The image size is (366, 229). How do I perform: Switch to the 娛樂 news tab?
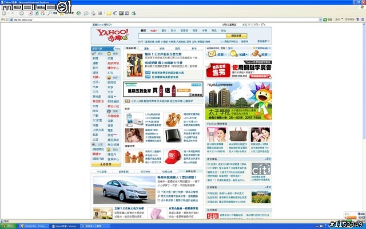pyautogui.click(x=162, y=49)
